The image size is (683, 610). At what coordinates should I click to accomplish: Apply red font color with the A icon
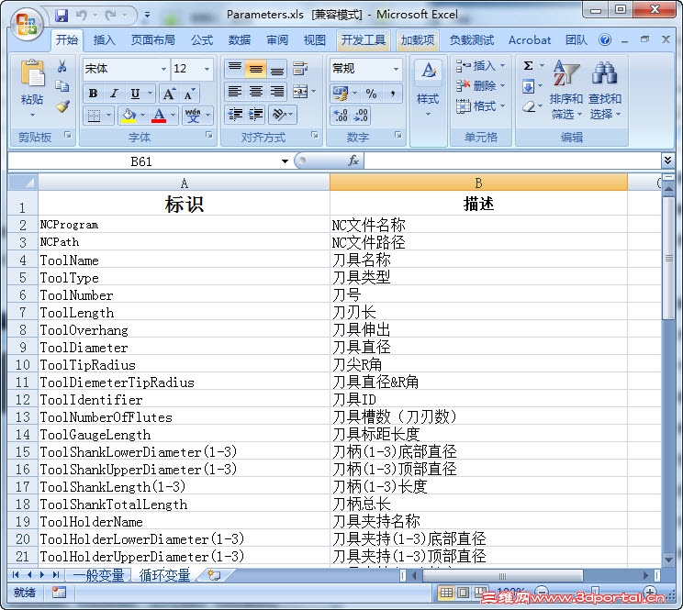click(x=159, y=116)
